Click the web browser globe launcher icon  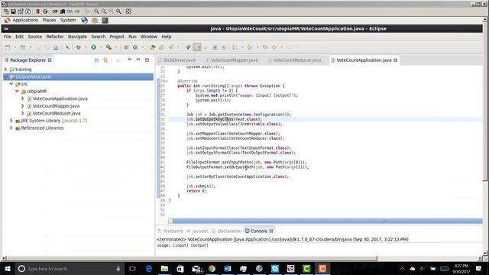(84, 21)
